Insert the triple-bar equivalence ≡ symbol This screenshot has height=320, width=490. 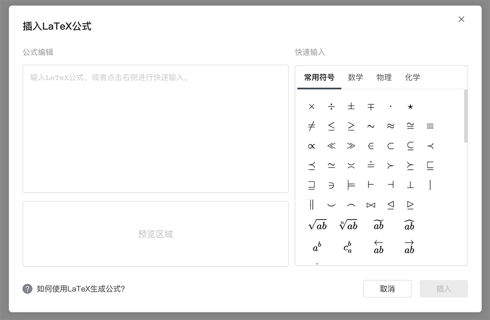pyautogui.click(x=430, y=126)
